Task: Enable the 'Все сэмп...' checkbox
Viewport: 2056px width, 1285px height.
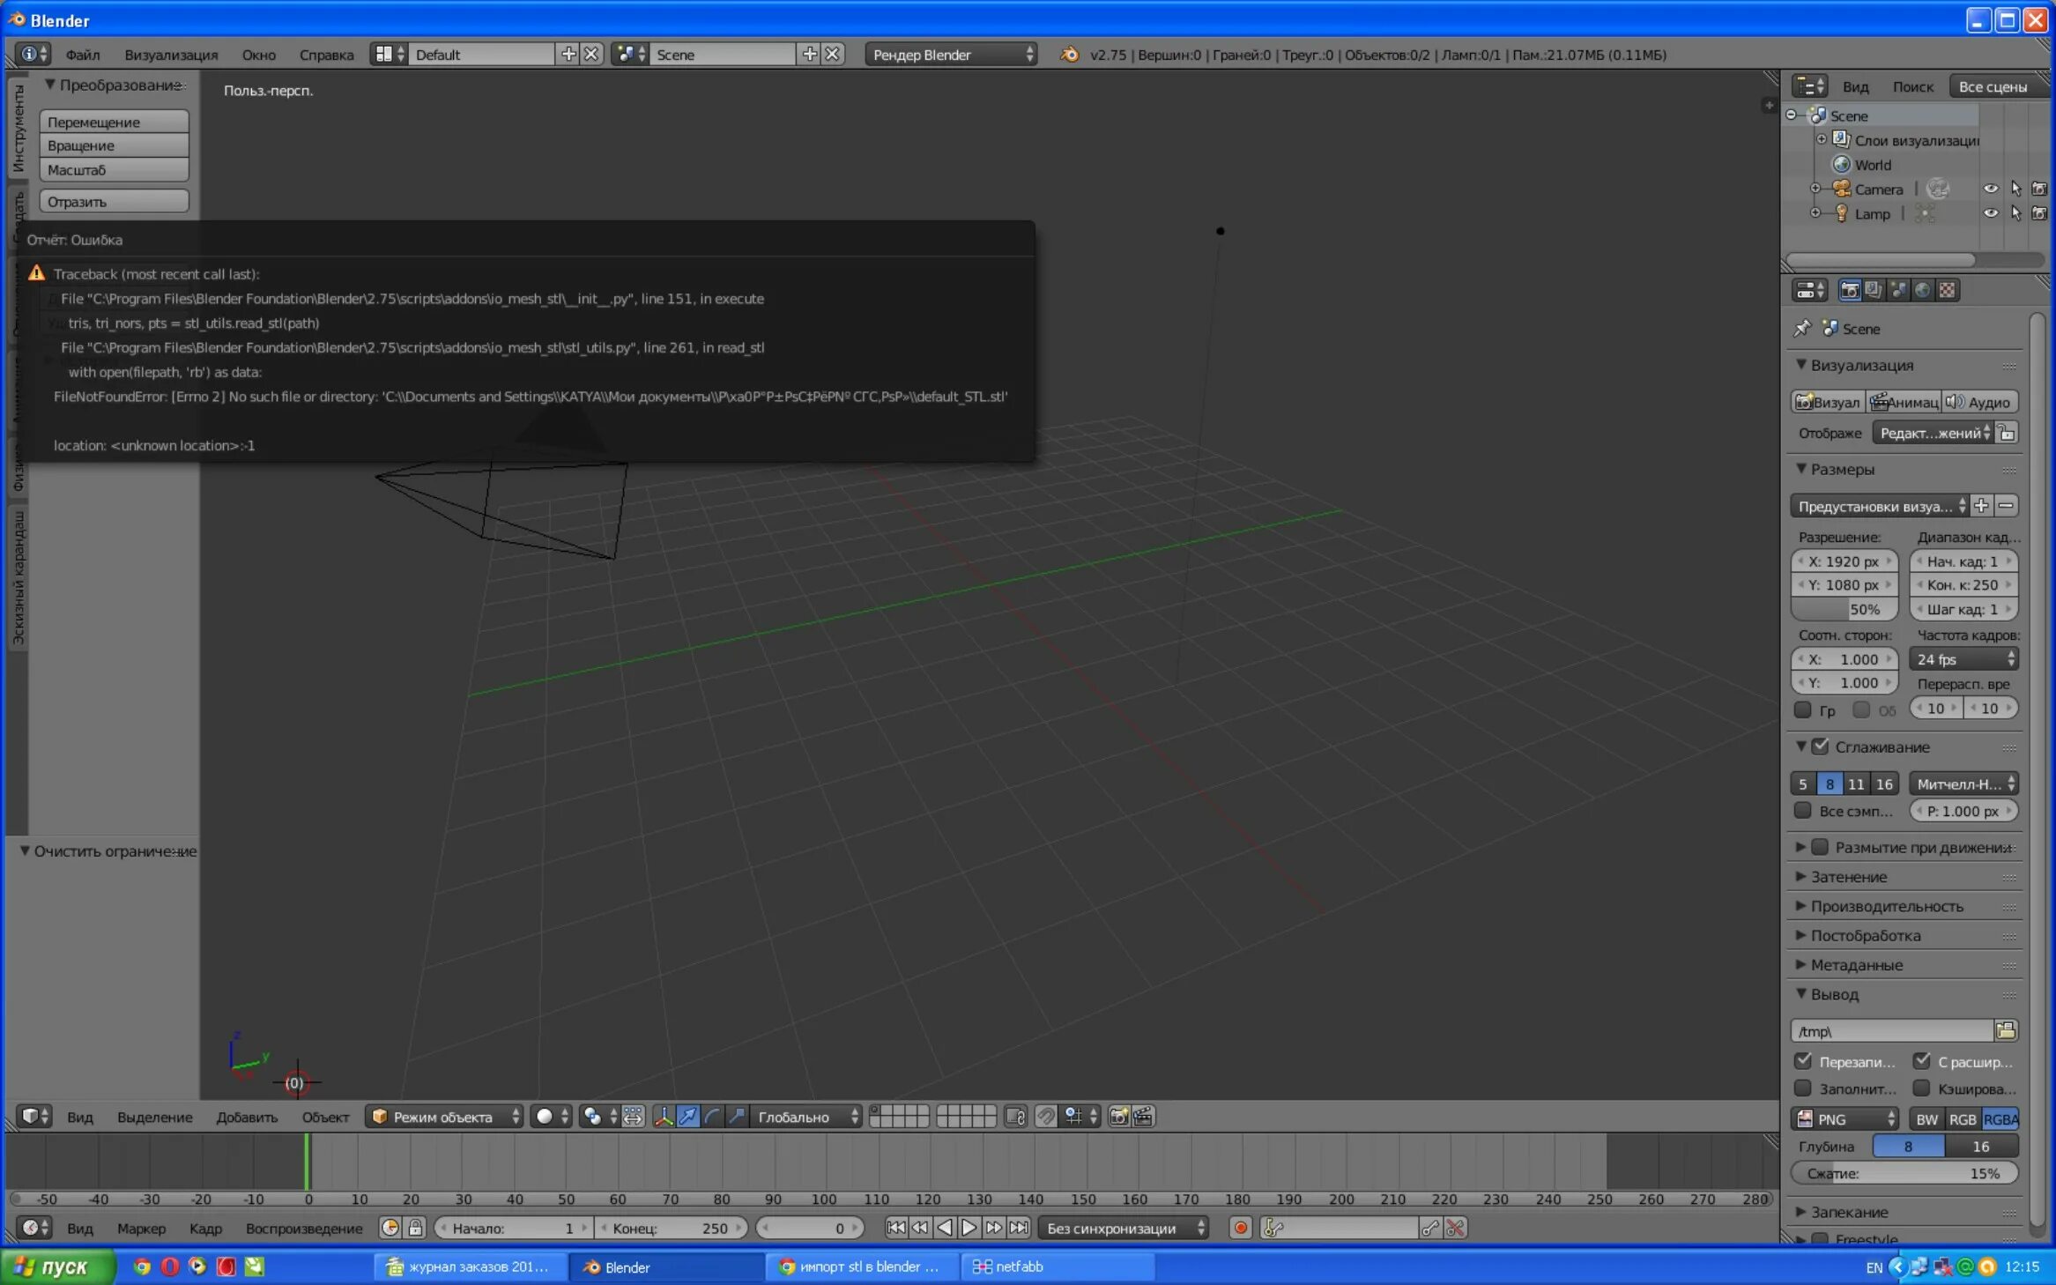Action: point(1803,810)
